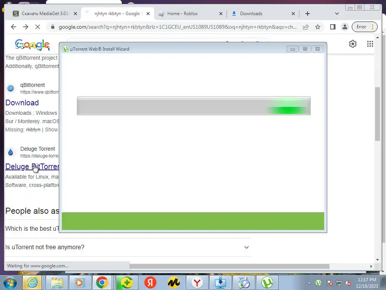Open a new Chrome tab

(x=308, y=14)
